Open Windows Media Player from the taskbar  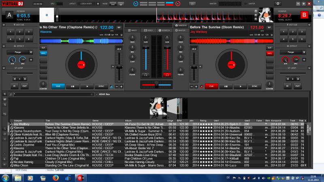(x=30, y=178)
